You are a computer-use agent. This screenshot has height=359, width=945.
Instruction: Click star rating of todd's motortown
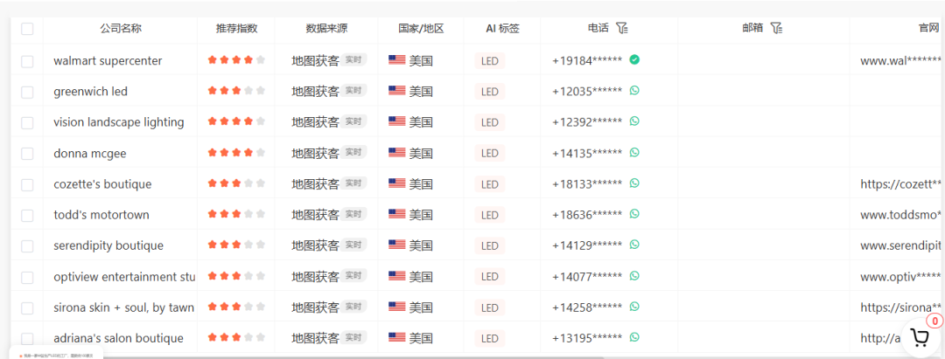(x=236, y=213)
